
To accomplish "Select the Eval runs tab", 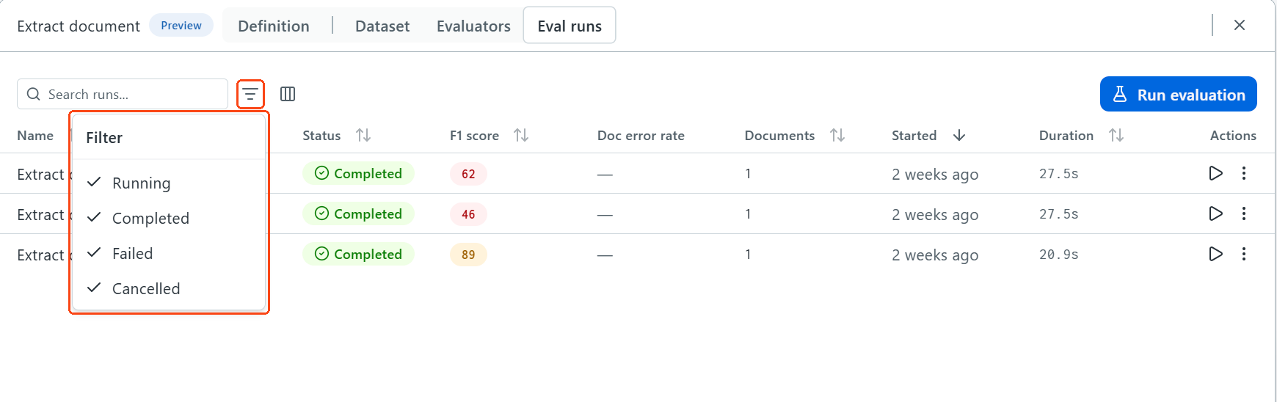I will (570, 26).
